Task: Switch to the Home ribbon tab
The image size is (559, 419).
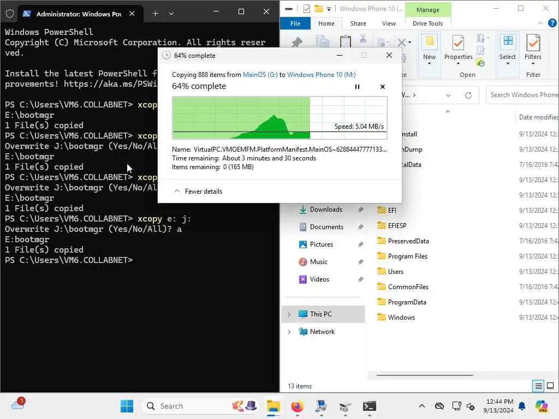Action: click(326, 23)
